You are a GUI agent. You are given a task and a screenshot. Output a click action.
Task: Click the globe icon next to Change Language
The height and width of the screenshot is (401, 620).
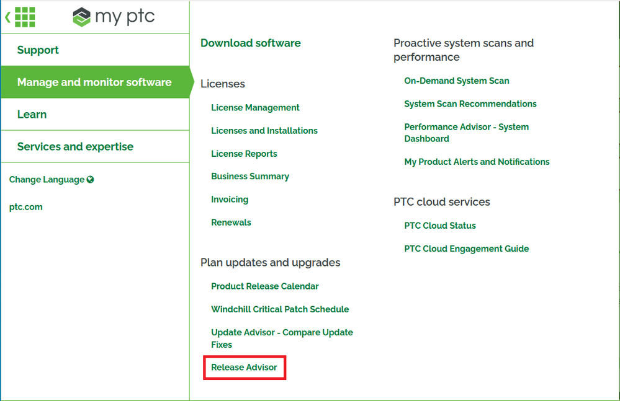click(x=91, y=180)
